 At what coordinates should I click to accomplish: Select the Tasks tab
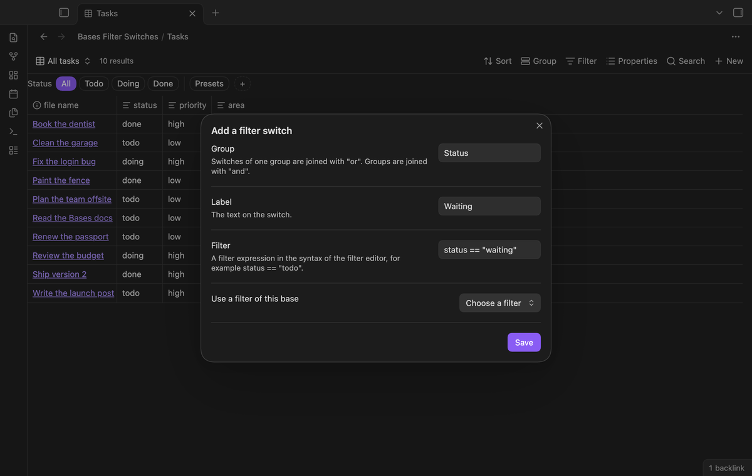click(x=139, y=13)
